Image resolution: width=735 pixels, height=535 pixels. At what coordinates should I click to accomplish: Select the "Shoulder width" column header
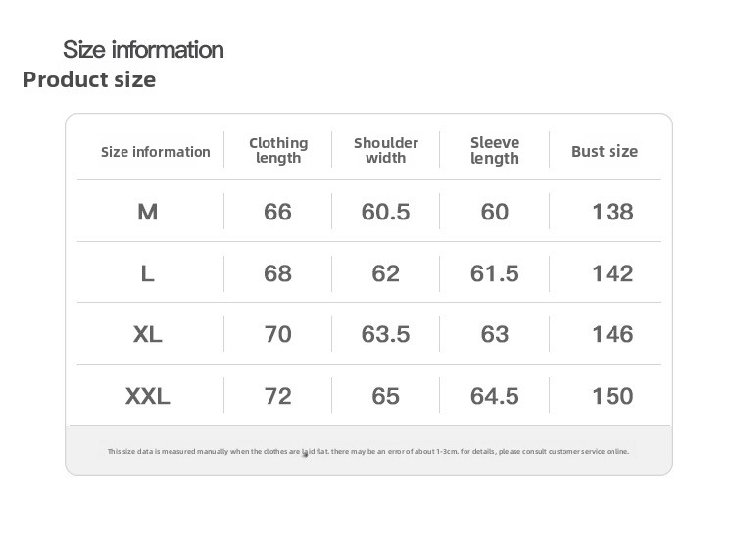click(x=385, y=151)
